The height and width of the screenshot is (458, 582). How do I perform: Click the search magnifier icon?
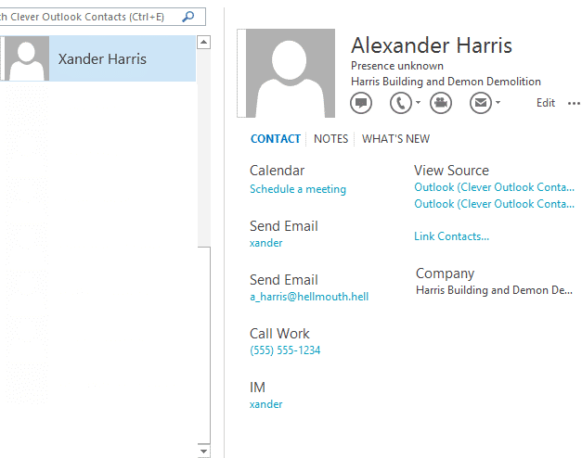pyautogui.click(x=188, y=17)
